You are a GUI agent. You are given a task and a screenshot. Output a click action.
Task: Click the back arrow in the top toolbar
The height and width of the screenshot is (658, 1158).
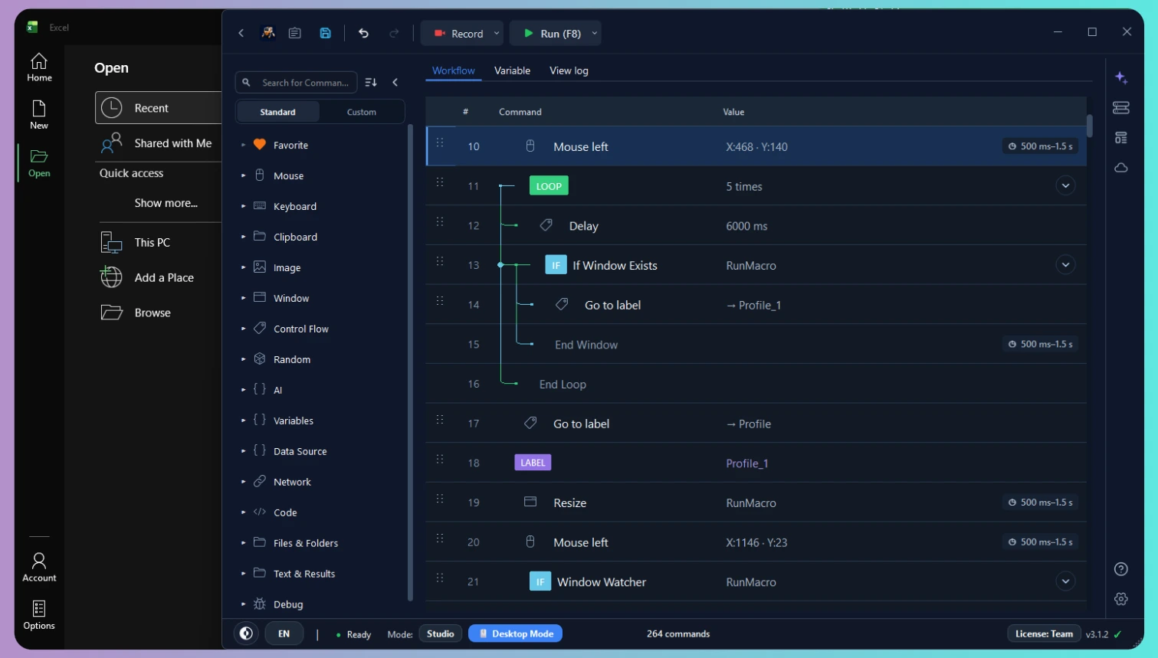point(241,33)
